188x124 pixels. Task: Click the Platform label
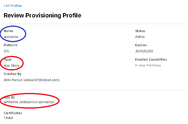click(x=10, y=45)
